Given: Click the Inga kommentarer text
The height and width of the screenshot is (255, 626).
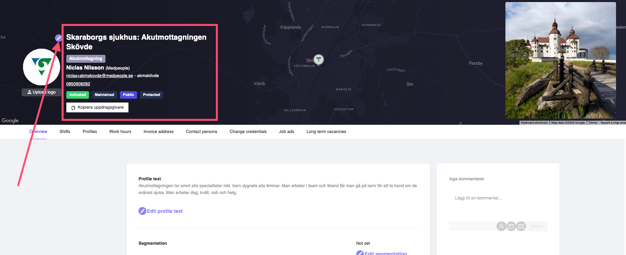Looking at the screenshot, I should click(467, 179).
